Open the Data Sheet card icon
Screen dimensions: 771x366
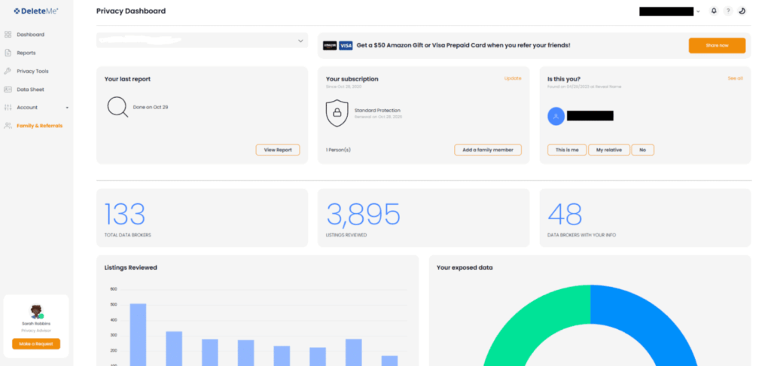click(8, 90)
